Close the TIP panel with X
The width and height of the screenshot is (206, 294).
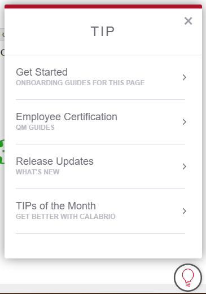[188, 21]
